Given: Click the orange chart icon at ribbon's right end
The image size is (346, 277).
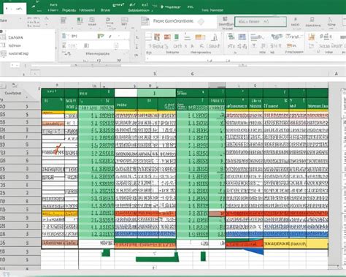Looking at the screenshot, I should click(312, 37).
